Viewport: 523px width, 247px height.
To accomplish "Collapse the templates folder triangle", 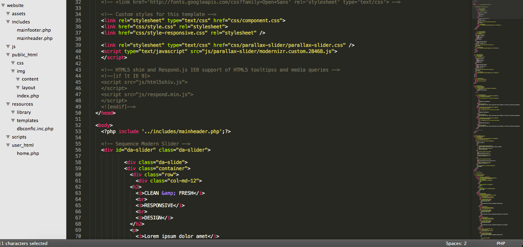I will pyautogui.click(x=13, y=120).
